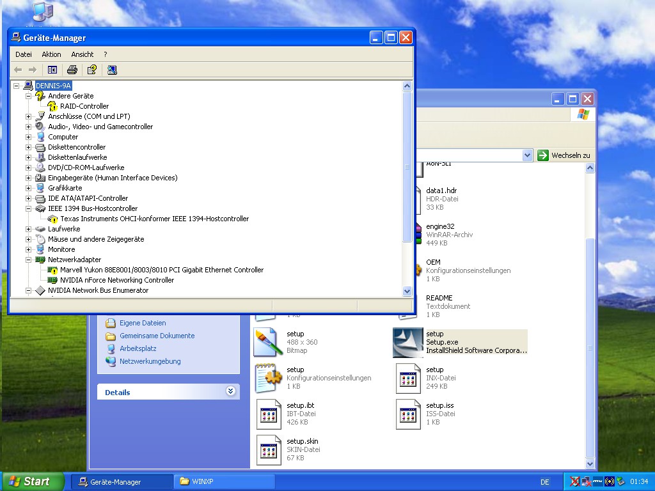Image resolution: width=655 pixels, height=491 pixels.
Task: Select the setup INX-Datei icon
Action: pyautogui.click(x=408, y=378)
